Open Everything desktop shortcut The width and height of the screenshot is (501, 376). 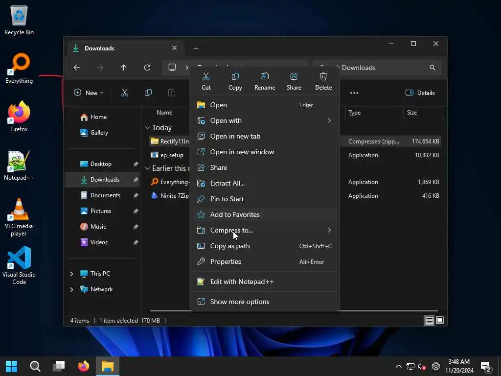coord(19,69)
